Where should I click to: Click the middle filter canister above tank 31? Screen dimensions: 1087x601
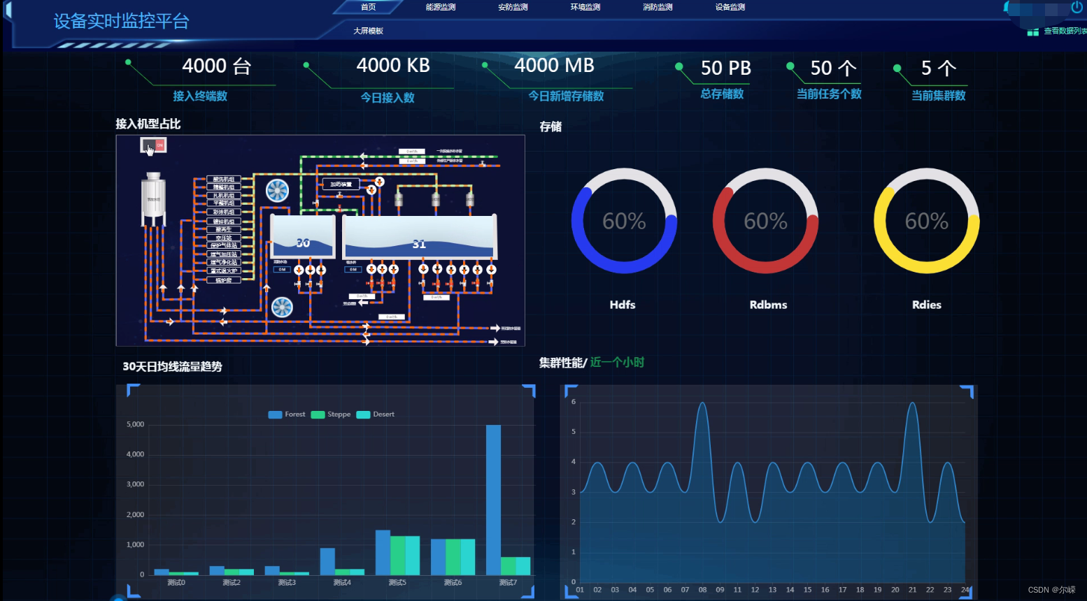pos(436,200)
